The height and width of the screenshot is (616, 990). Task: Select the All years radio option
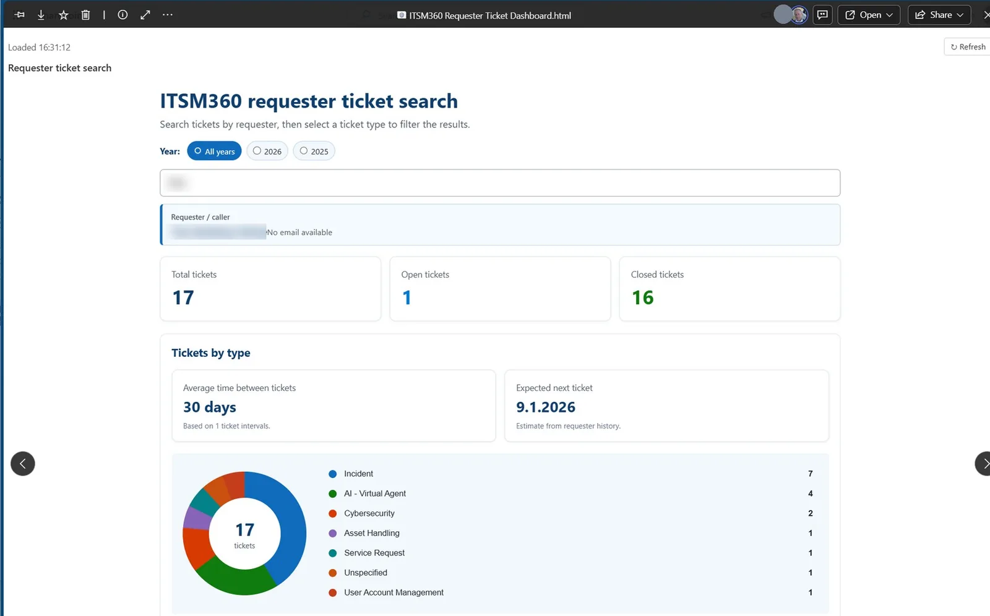click(x=214, y=151)
